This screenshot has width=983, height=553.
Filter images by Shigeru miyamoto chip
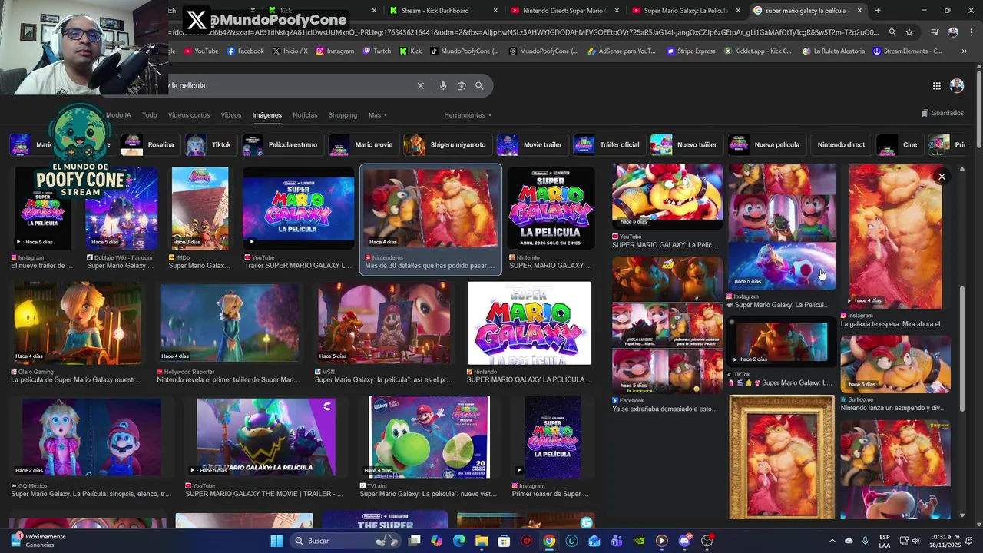coord(447,144)
